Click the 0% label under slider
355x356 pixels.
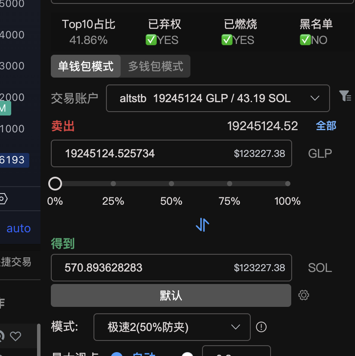[x=55, y=201]
